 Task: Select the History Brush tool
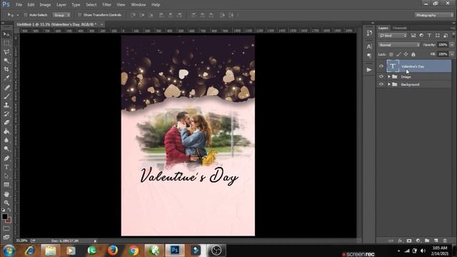pyautogui.click(x=6, y=114)
